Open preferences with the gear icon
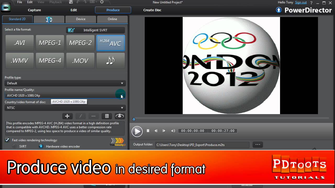 [102, 2]
